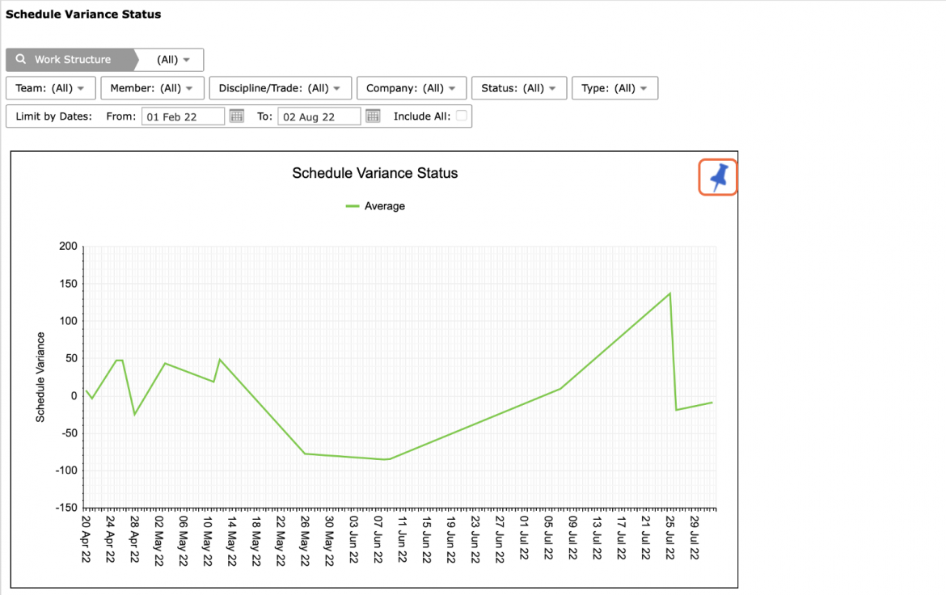
Task: Open the To date calendar picker
Action: [x=373, y=116]
